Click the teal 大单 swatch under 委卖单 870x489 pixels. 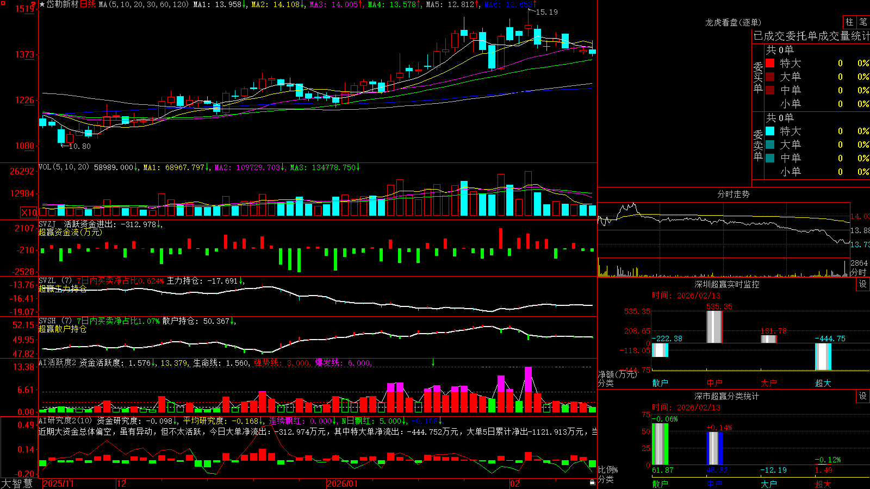[770, 145]
